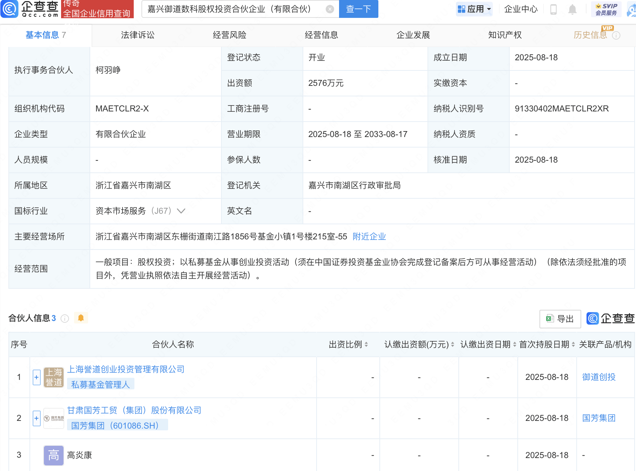Screen dimensions: 636x471
Task: Select organization code MAETCLR2-X
Action: coord(122,109)
